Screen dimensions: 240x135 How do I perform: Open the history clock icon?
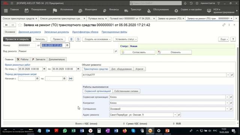(191, 3)
